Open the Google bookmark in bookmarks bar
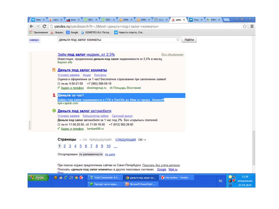Screen dimensions: 279x209 coord(72,32)
